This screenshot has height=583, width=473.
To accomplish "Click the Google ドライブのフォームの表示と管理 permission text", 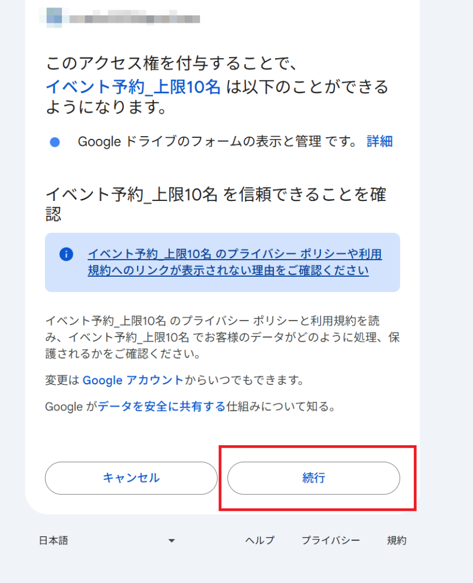I will tap(200, 142).
